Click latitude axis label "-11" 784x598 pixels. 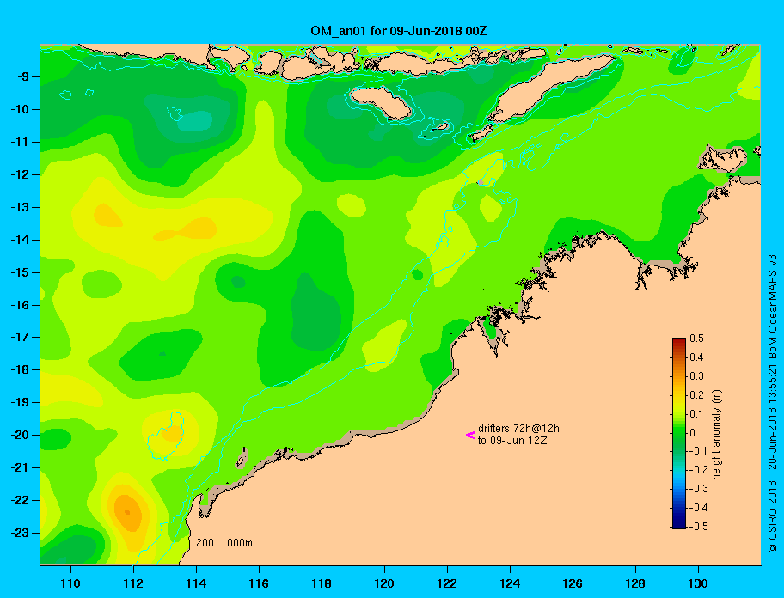tap(20, 142)
